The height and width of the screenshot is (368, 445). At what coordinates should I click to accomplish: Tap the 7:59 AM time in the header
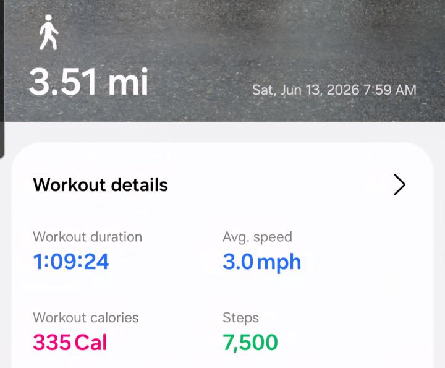[x=389, y=90]
